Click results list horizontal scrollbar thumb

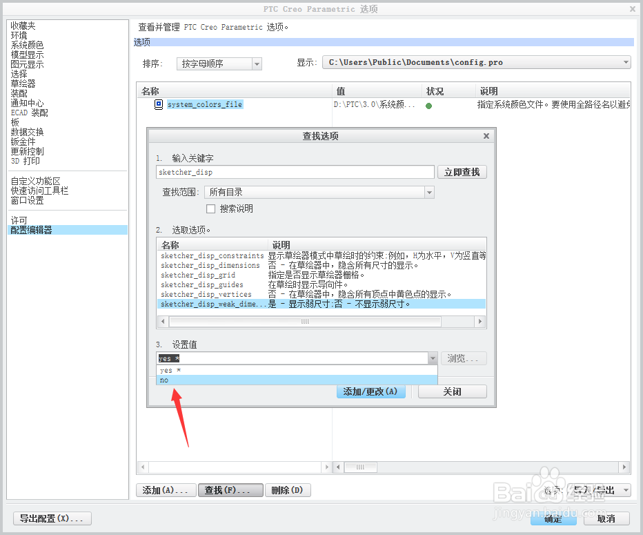click(305, 322)
